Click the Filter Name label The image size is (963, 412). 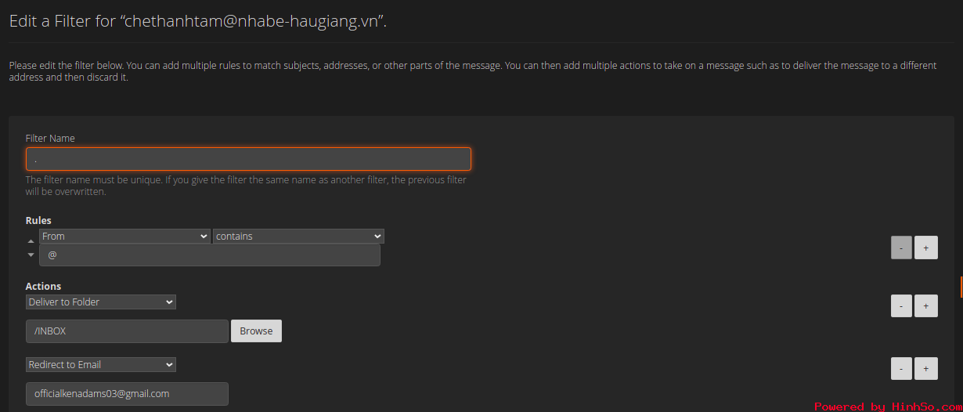[x=50, y=138]
